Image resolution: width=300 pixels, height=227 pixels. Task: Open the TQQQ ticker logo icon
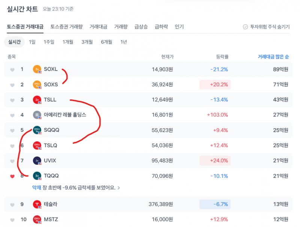[x=37, y=176]
